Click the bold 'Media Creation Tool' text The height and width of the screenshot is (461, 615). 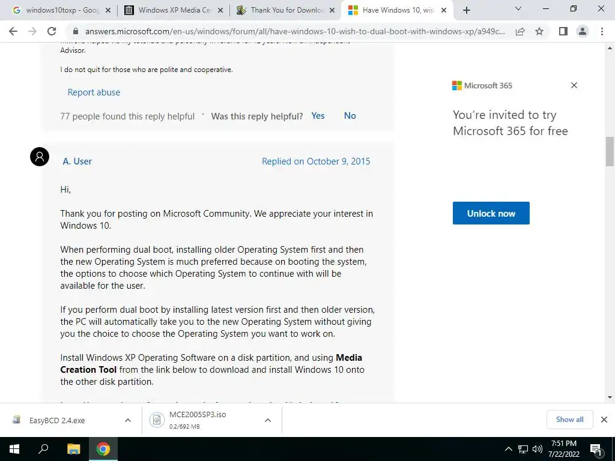tap(211, 363)
